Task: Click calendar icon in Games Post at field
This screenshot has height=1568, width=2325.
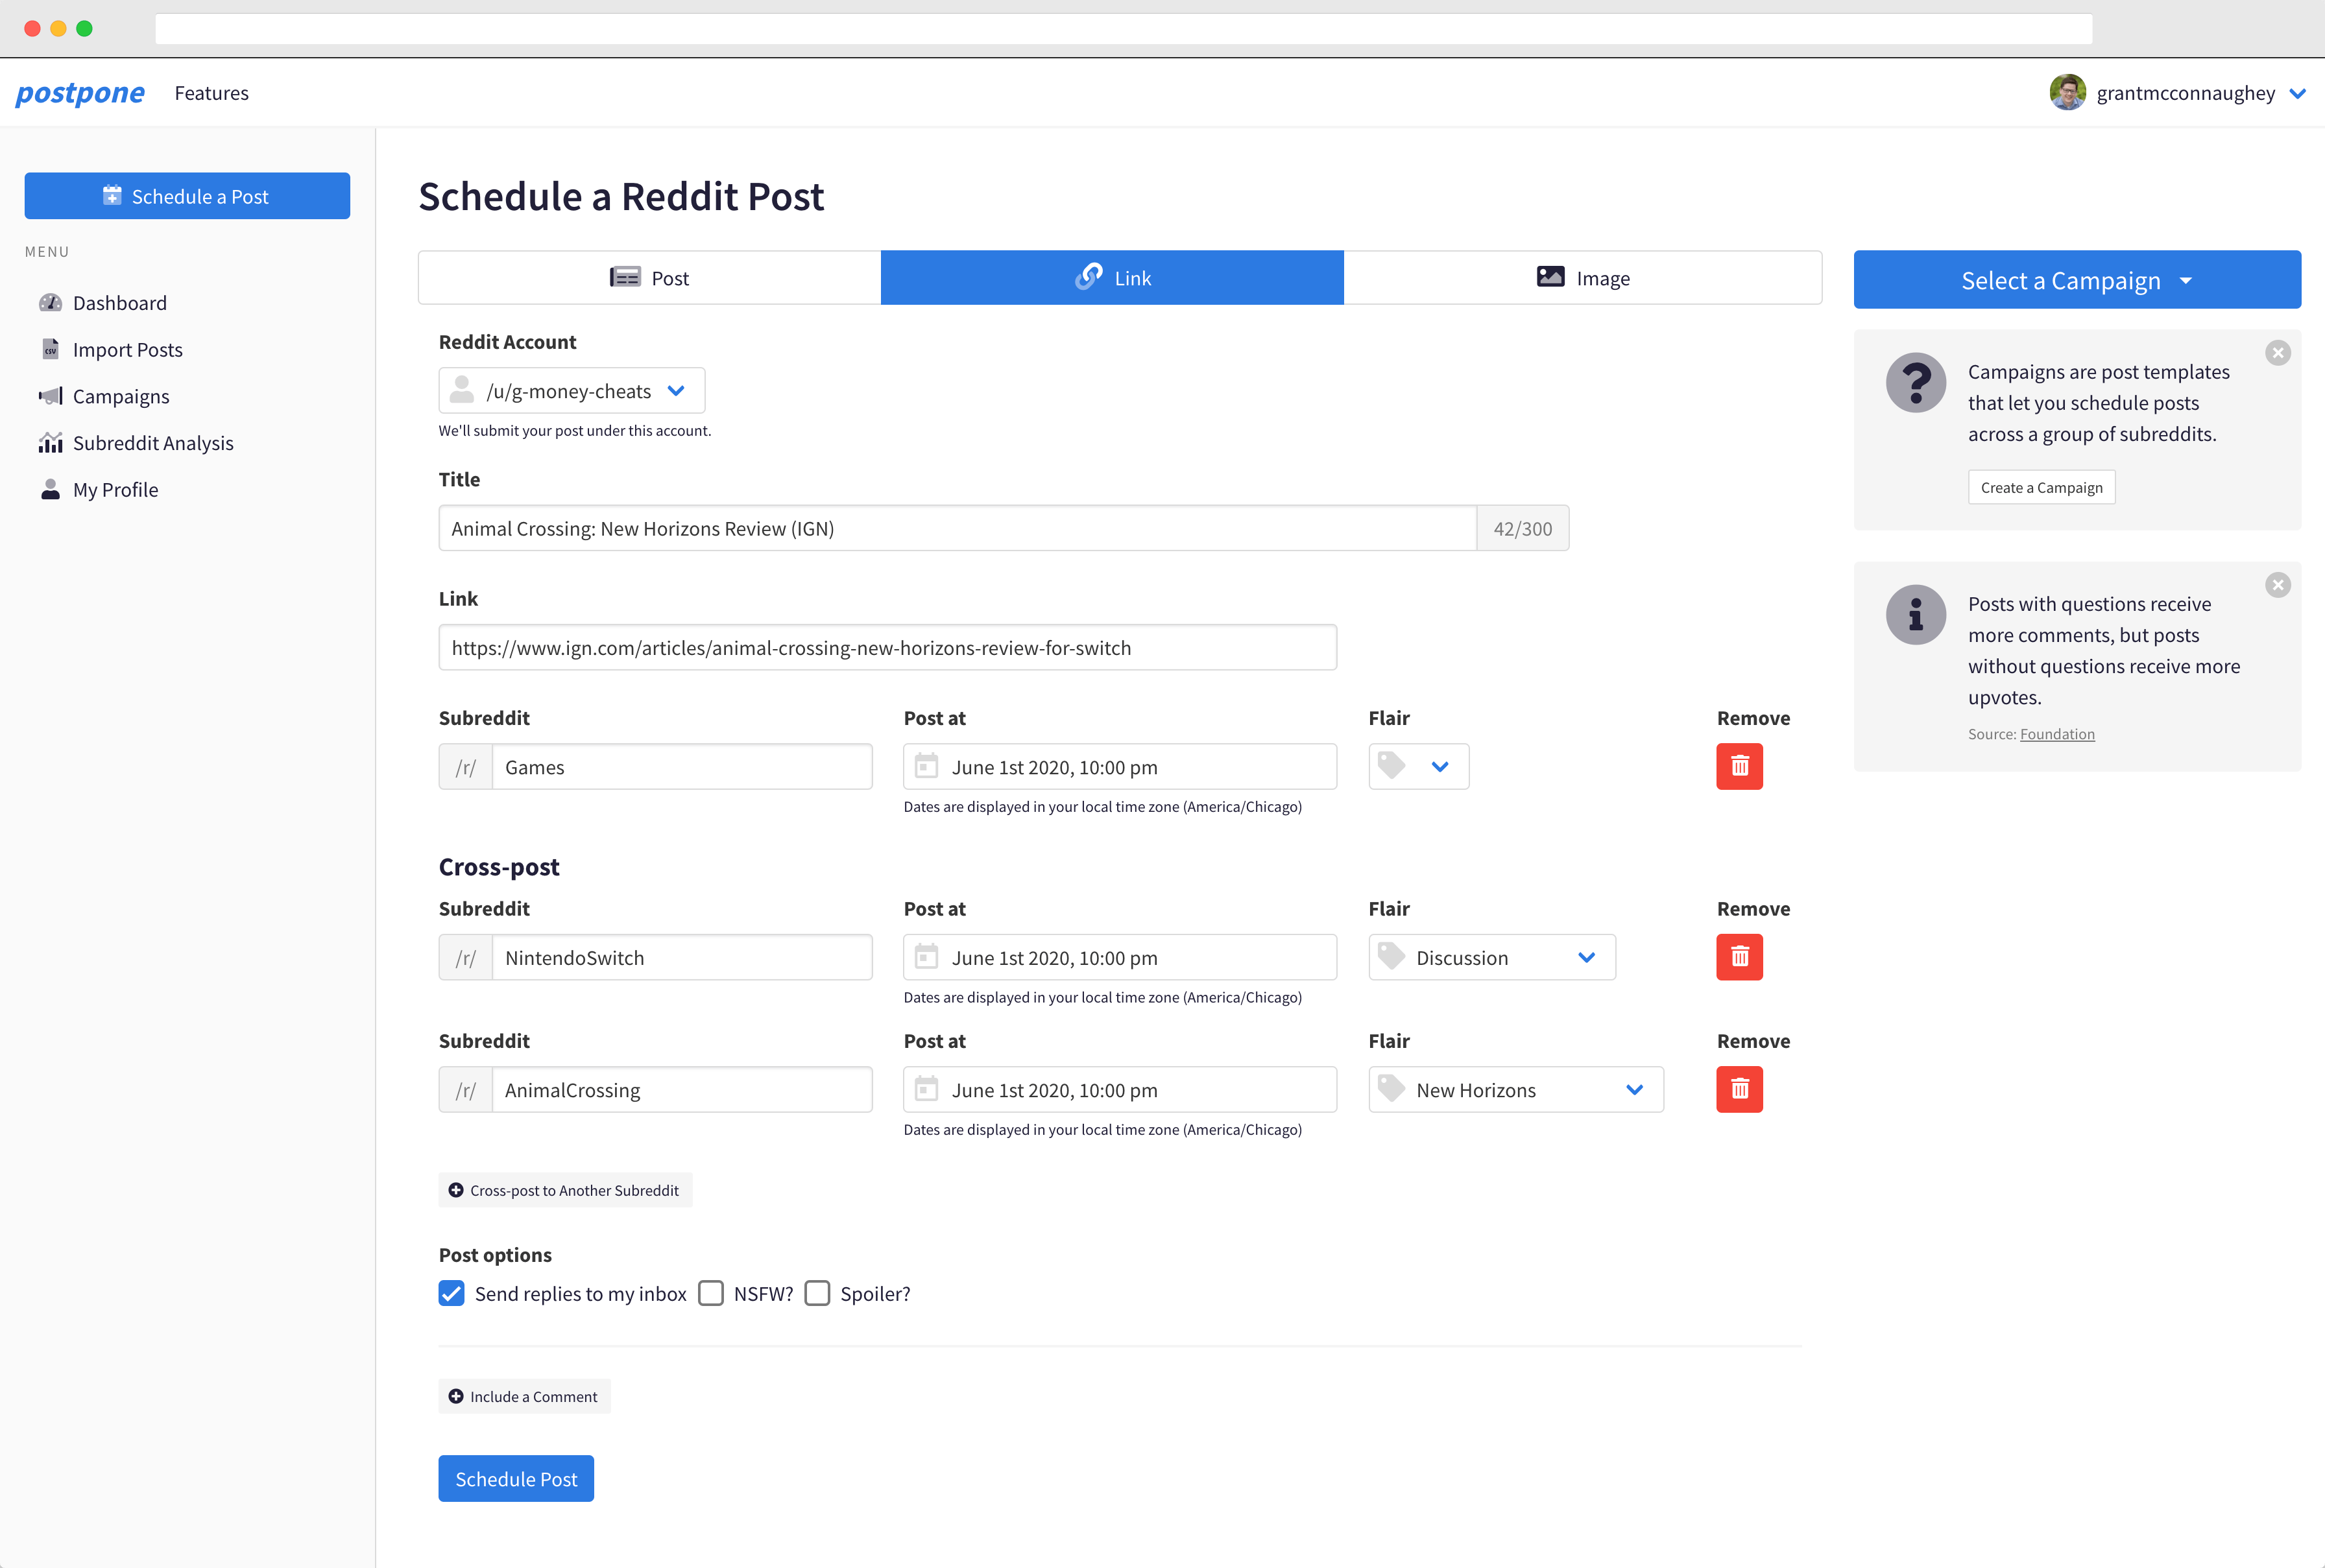Action: 926,766
